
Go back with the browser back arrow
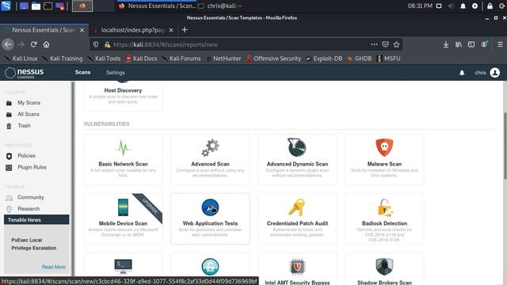pyautogui.click(x=8, y=44)
